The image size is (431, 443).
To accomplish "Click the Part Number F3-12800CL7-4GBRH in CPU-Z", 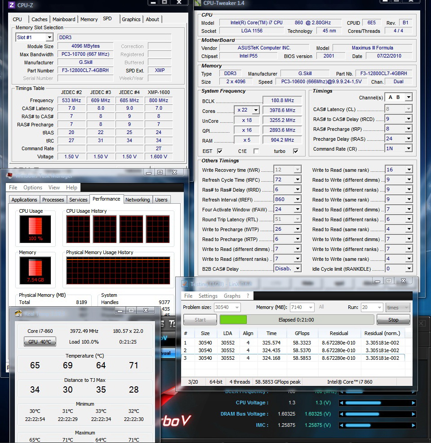I will [85, 70].
